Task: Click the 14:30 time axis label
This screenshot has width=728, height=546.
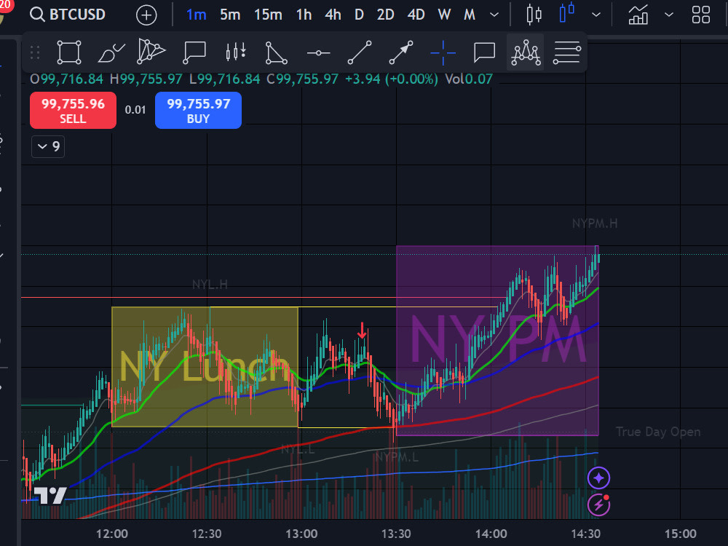Action: tap(585, 534)
